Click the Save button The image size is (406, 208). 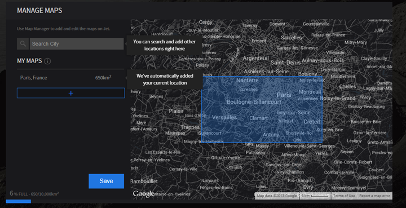(x=106, y=181)
